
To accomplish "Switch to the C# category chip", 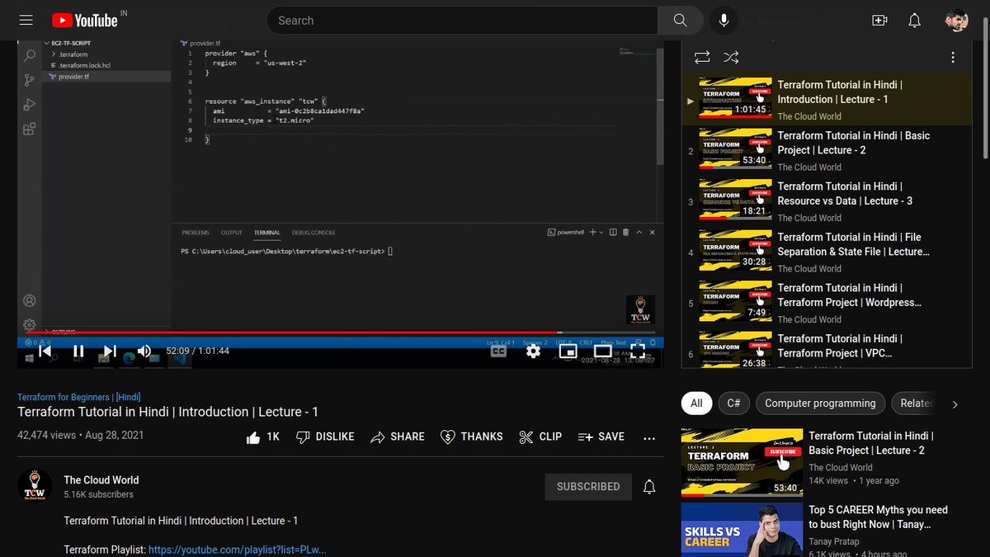I will [x=733, y=404].
